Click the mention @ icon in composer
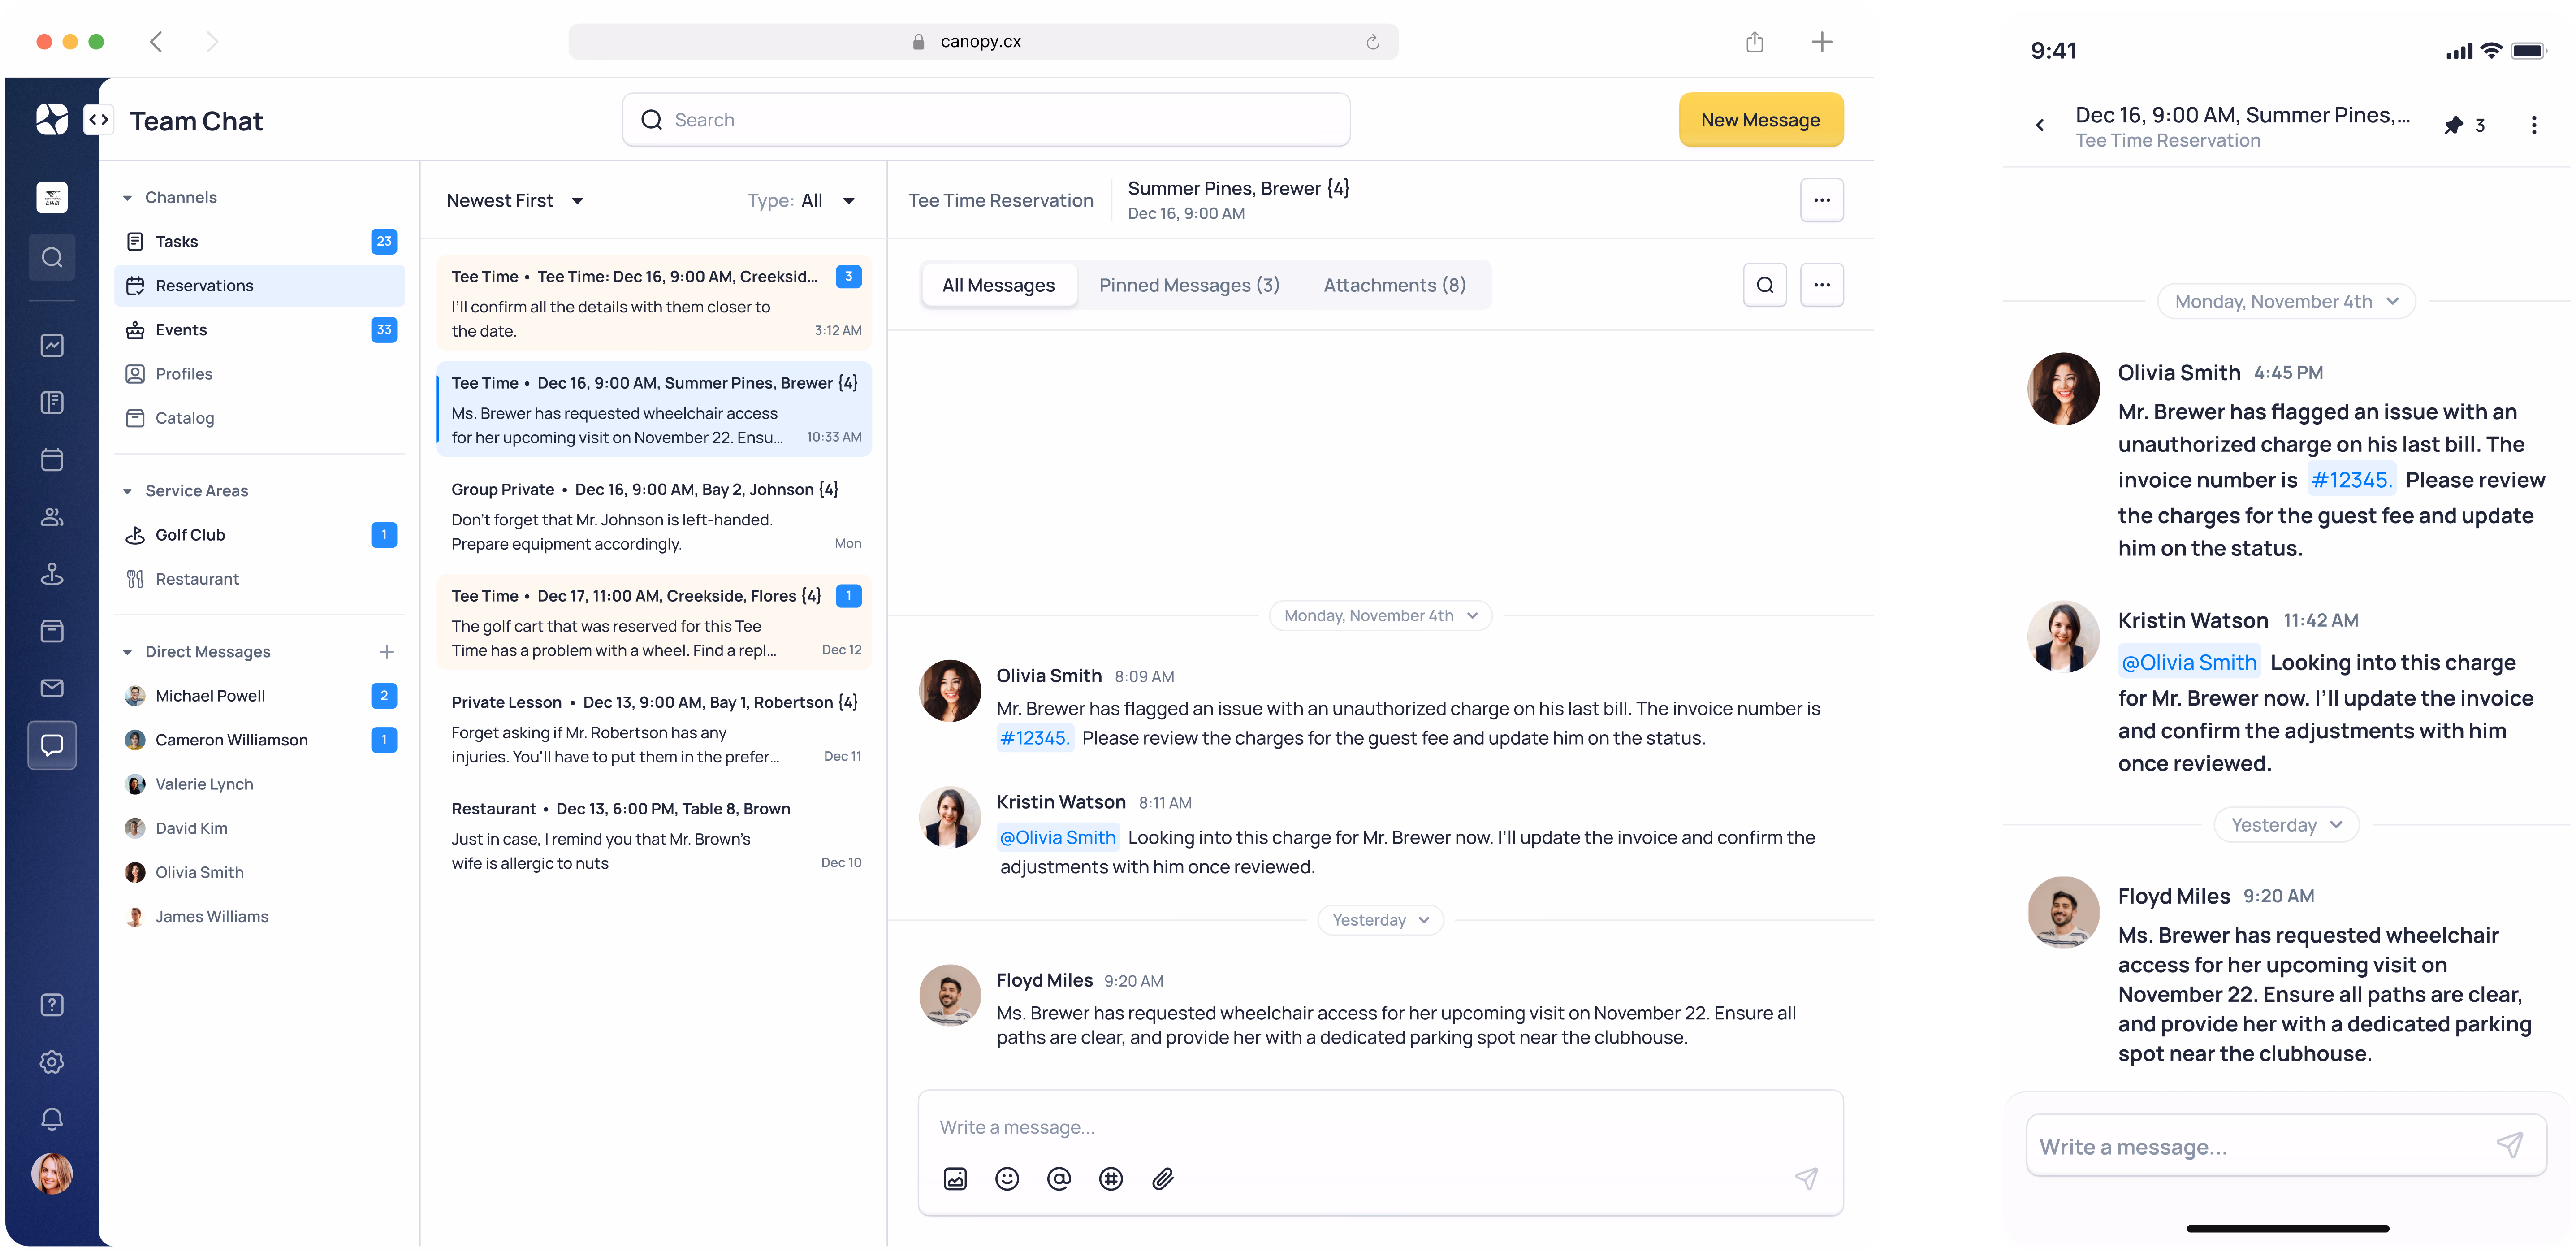The image size is (2576, 1252). coord(1059,1179)
